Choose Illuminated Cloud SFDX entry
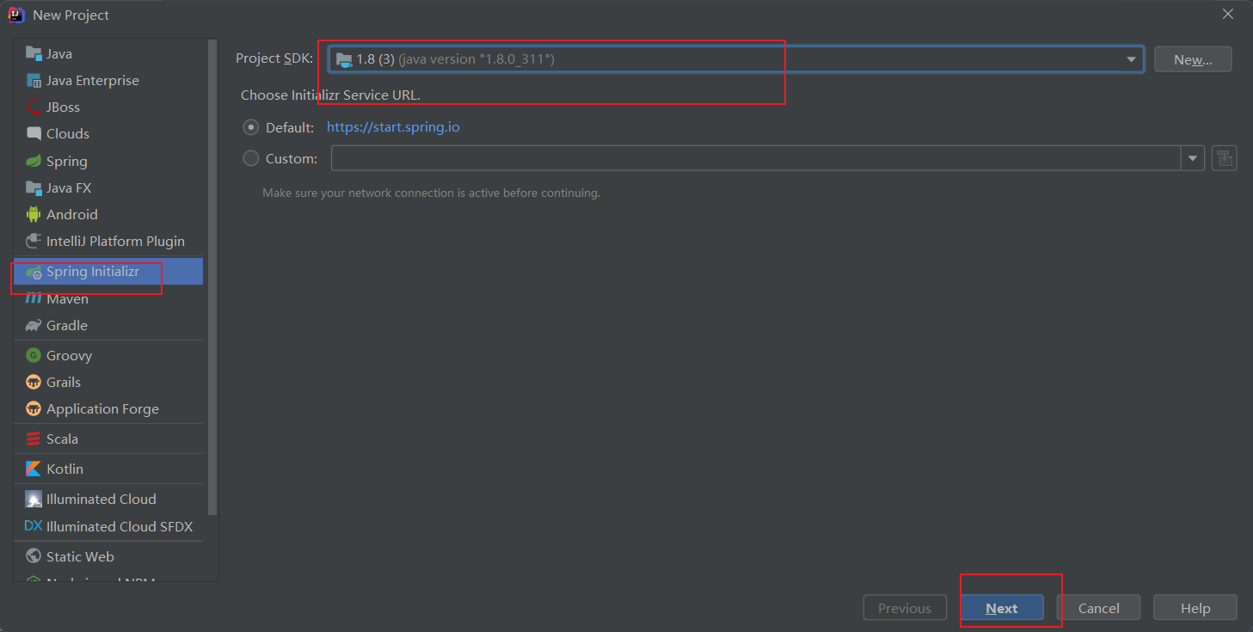This screenshot has height=632, width=1253. (108, 526)
